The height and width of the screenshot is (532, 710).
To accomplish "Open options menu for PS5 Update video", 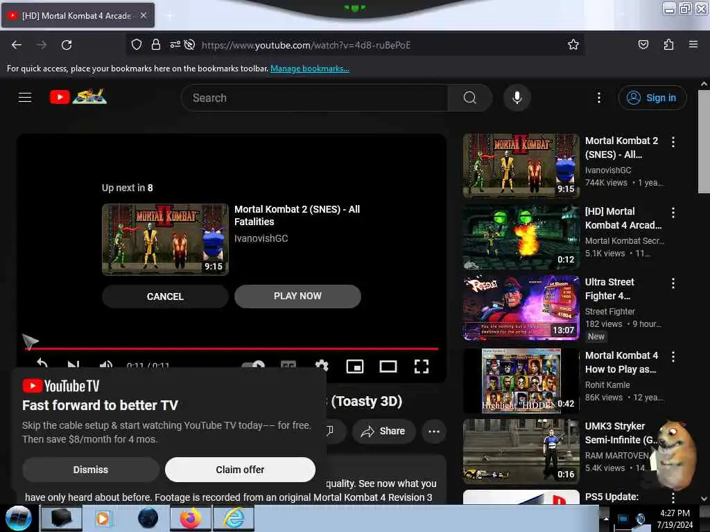I will (673, 497).
